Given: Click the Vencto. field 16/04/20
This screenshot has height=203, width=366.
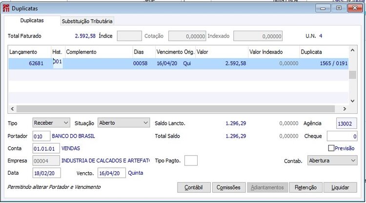Looking at the screenshot, I should (x=112, y=173).
